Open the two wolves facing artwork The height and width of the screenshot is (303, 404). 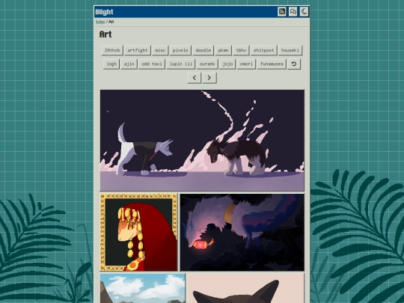(x=202, y=141)
